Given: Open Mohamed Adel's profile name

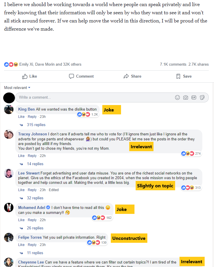Looking at the screenshot, I should pos(32,207).
